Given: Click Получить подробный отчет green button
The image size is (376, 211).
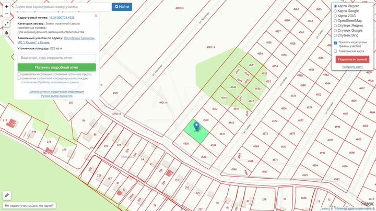Looking at the screenshot, I should click(x=57, y=67).
